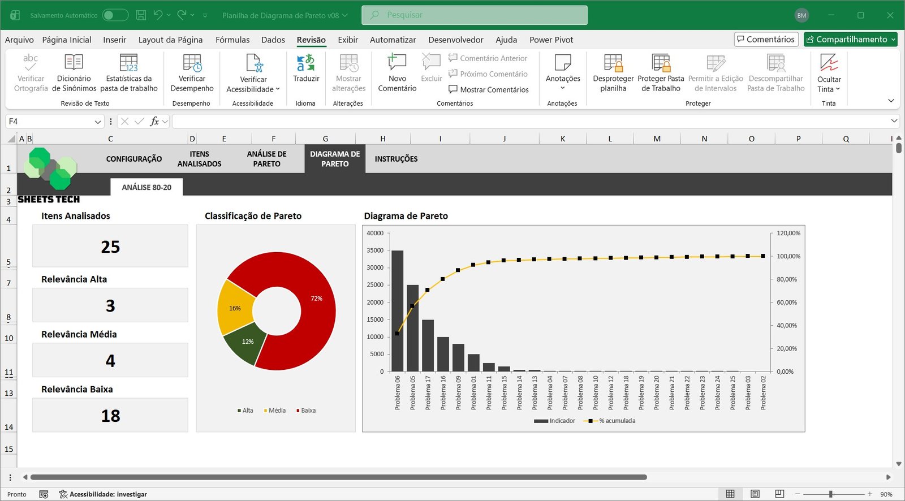Click the Comentários button
This screenshot has width=905, height=501.
tap(766, 39)
